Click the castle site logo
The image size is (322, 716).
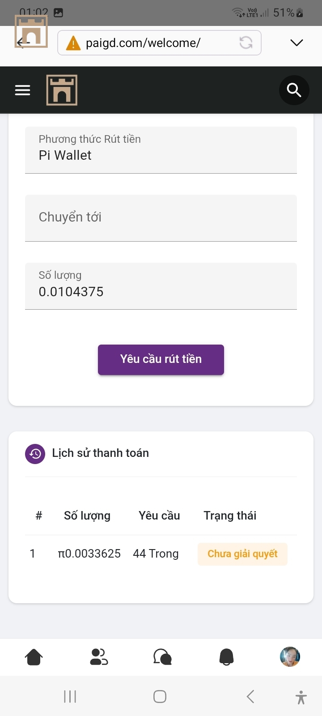pyautogui.click(x=62, y=90)
